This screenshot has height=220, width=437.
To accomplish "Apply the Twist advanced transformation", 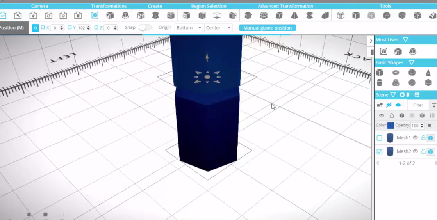I will pos(309,15).
